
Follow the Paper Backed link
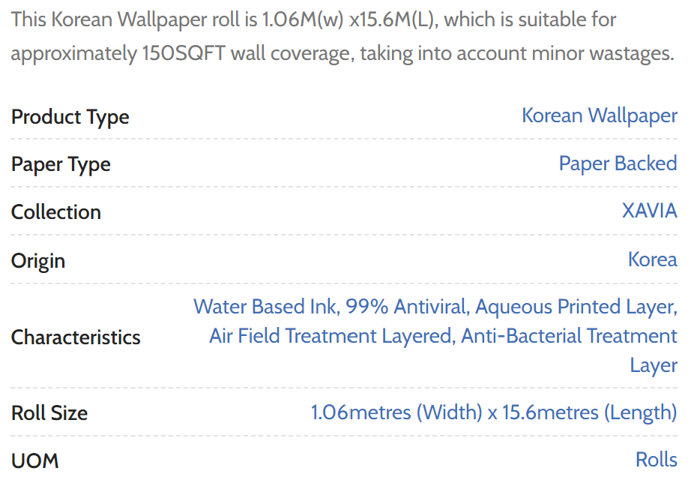pos(618,163)
